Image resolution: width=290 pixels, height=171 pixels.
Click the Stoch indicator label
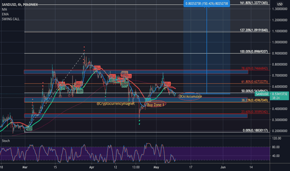(x=6, y=141)
